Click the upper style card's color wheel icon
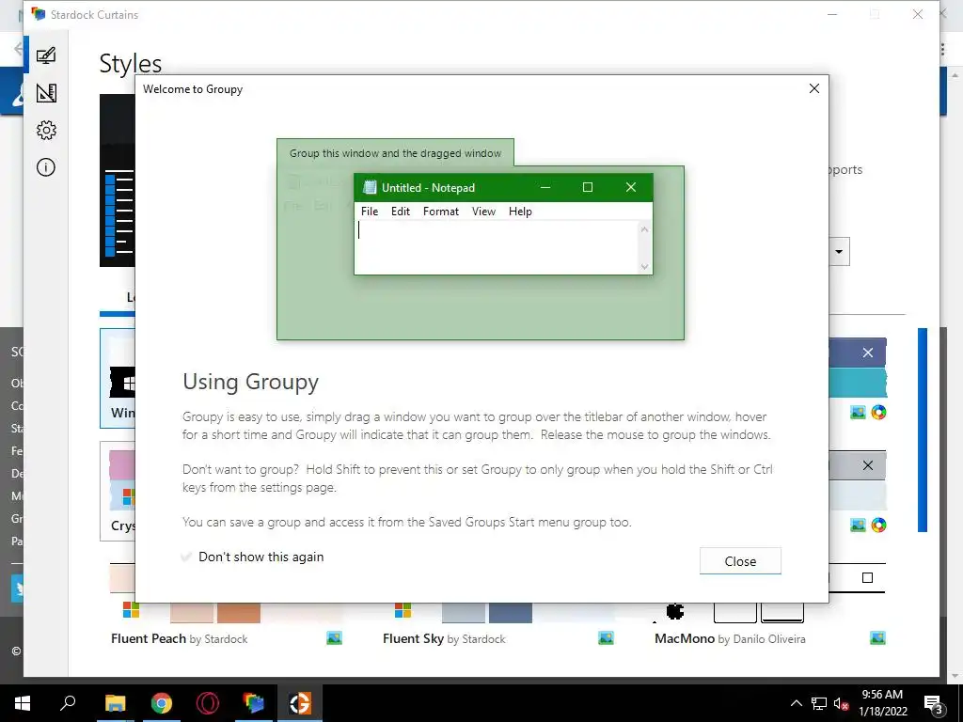Screen dimensions: 963x722 [x=879, y=413]
